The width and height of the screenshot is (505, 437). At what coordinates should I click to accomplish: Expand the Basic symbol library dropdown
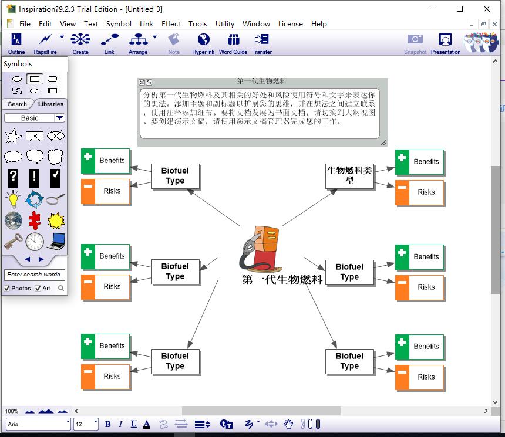point(59,118)
